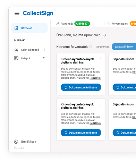Click the CollectSign logo
136x162 pixels.
[x=38, y=13]
